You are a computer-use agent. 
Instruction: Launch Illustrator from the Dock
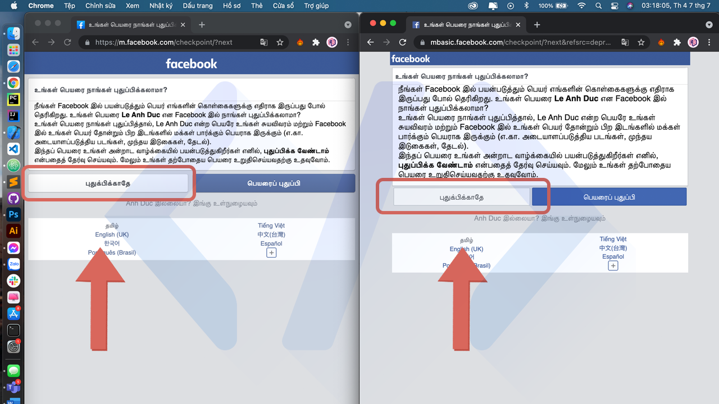13,231
